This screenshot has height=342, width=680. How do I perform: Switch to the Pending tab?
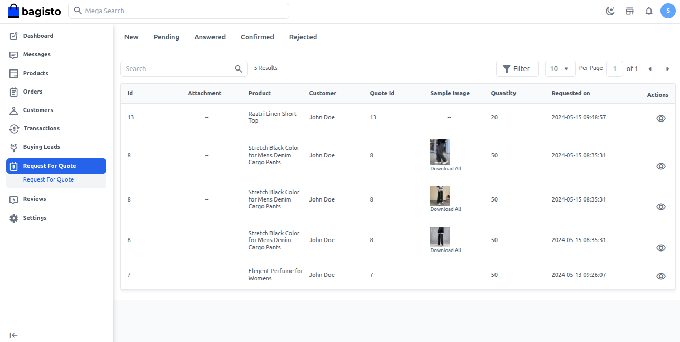click(x=166, y=37)
